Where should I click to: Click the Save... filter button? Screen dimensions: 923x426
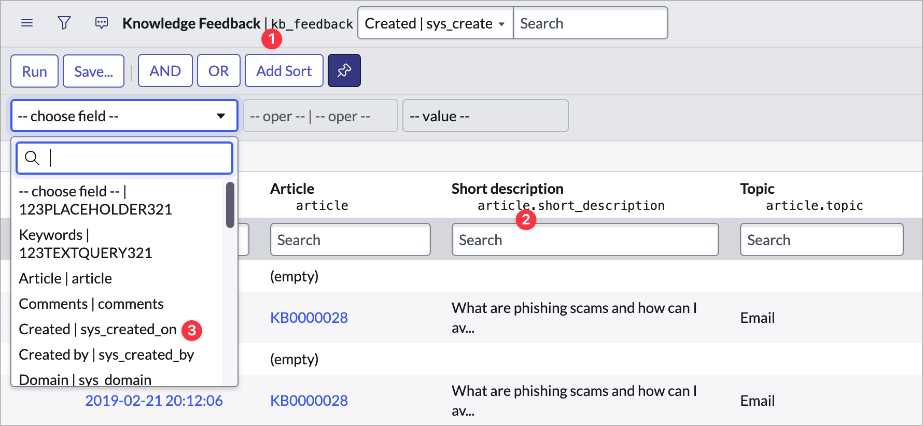click(x=93, y=71)
